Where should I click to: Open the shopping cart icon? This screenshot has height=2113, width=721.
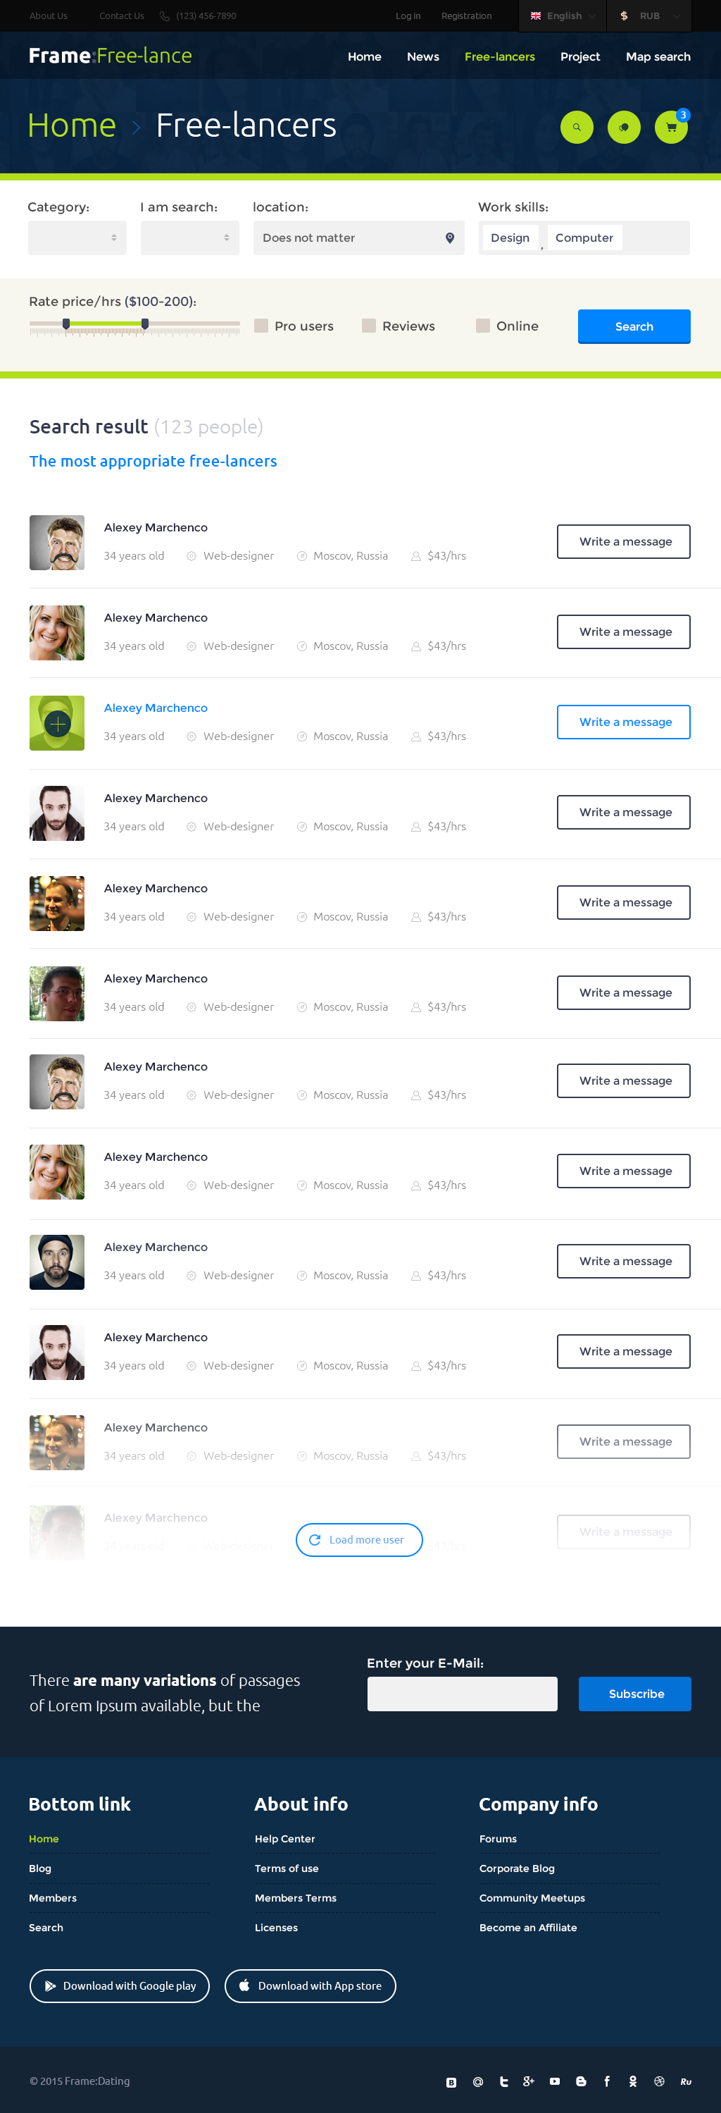(x=671, y=127)
